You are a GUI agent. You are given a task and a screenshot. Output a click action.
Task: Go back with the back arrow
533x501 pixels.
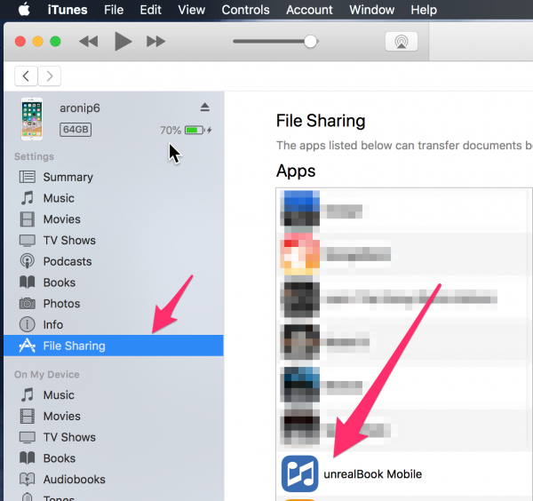pyautogui.click(x=26, y=76)
